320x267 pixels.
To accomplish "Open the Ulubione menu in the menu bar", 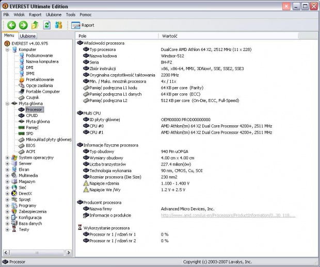I will click(54, 14).
